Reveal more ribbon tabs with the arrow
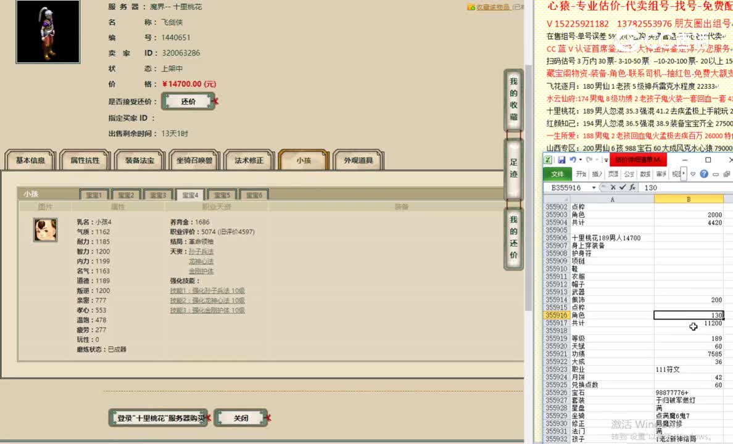This screenshot has height=444, width=733. tap(684, 174)
